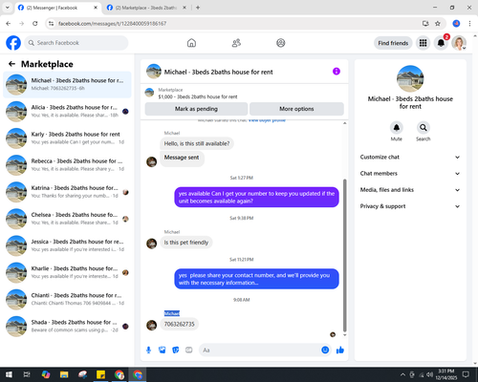Open the profile circle icon in top navigation
Viewport: 478px width, 382px height.
[x=281, y=43]
